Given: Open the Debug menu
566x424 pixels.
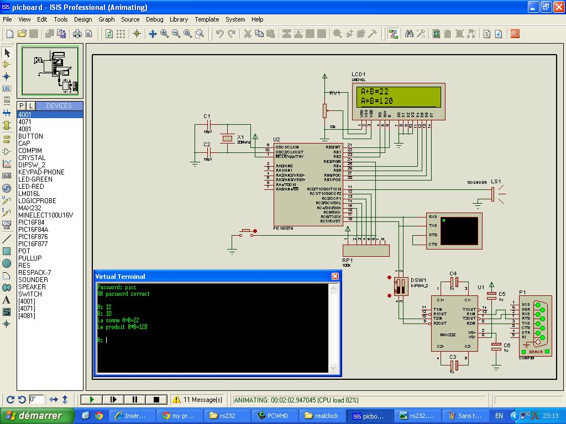Looking at the screenshot, I should [155, 19].
